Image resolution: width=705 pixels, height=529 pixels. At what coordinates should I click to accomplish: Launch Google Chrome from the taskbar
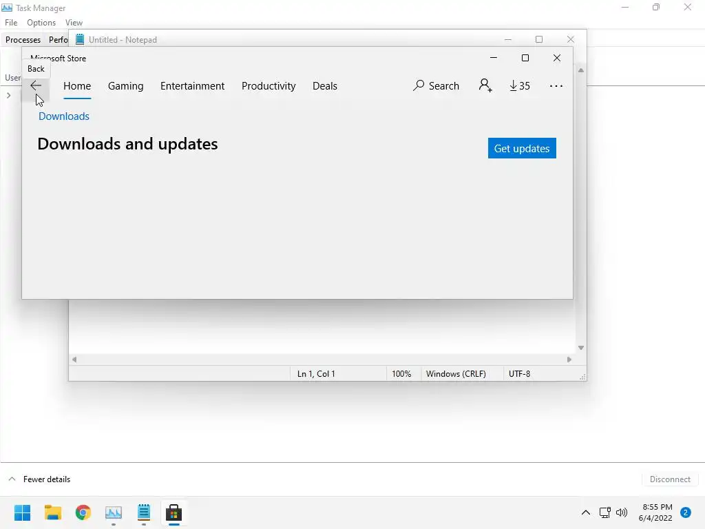(x=83, y=512)
